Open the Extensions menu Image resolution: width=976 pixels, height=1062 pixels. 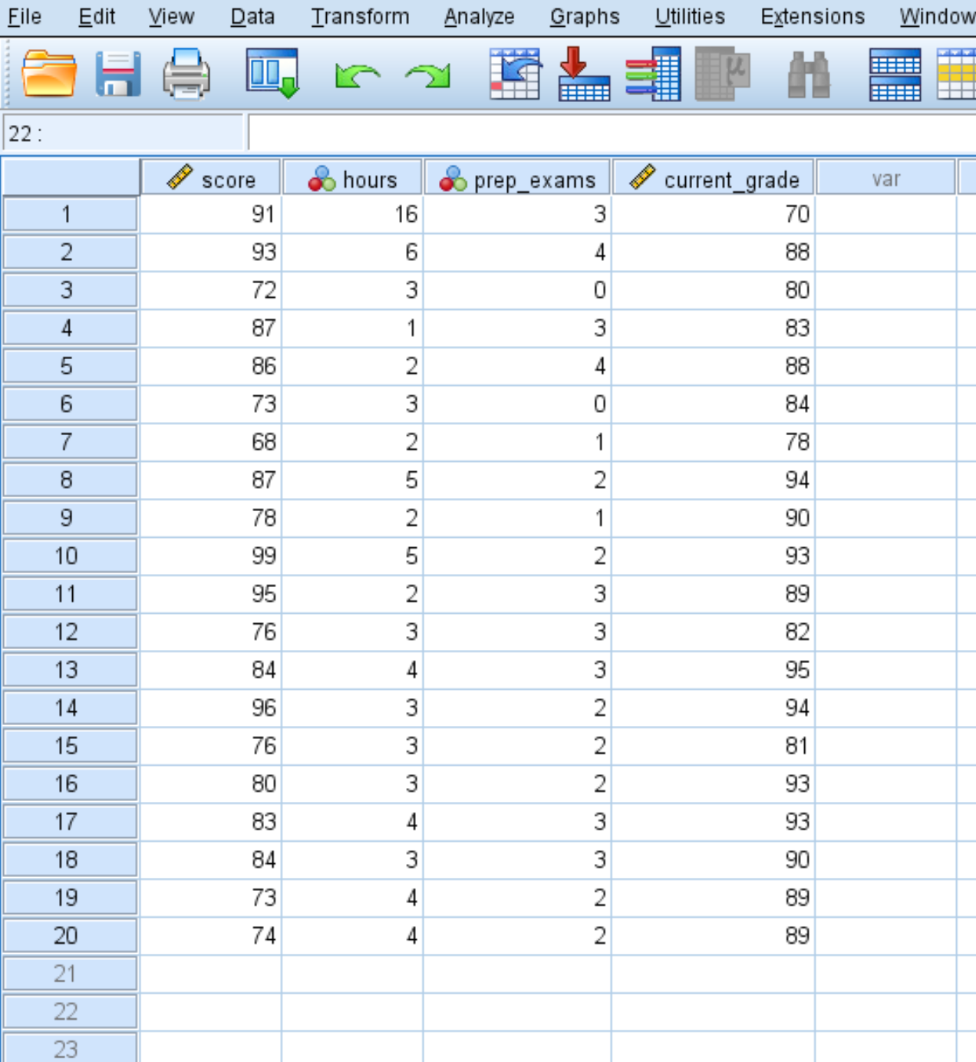813,16
